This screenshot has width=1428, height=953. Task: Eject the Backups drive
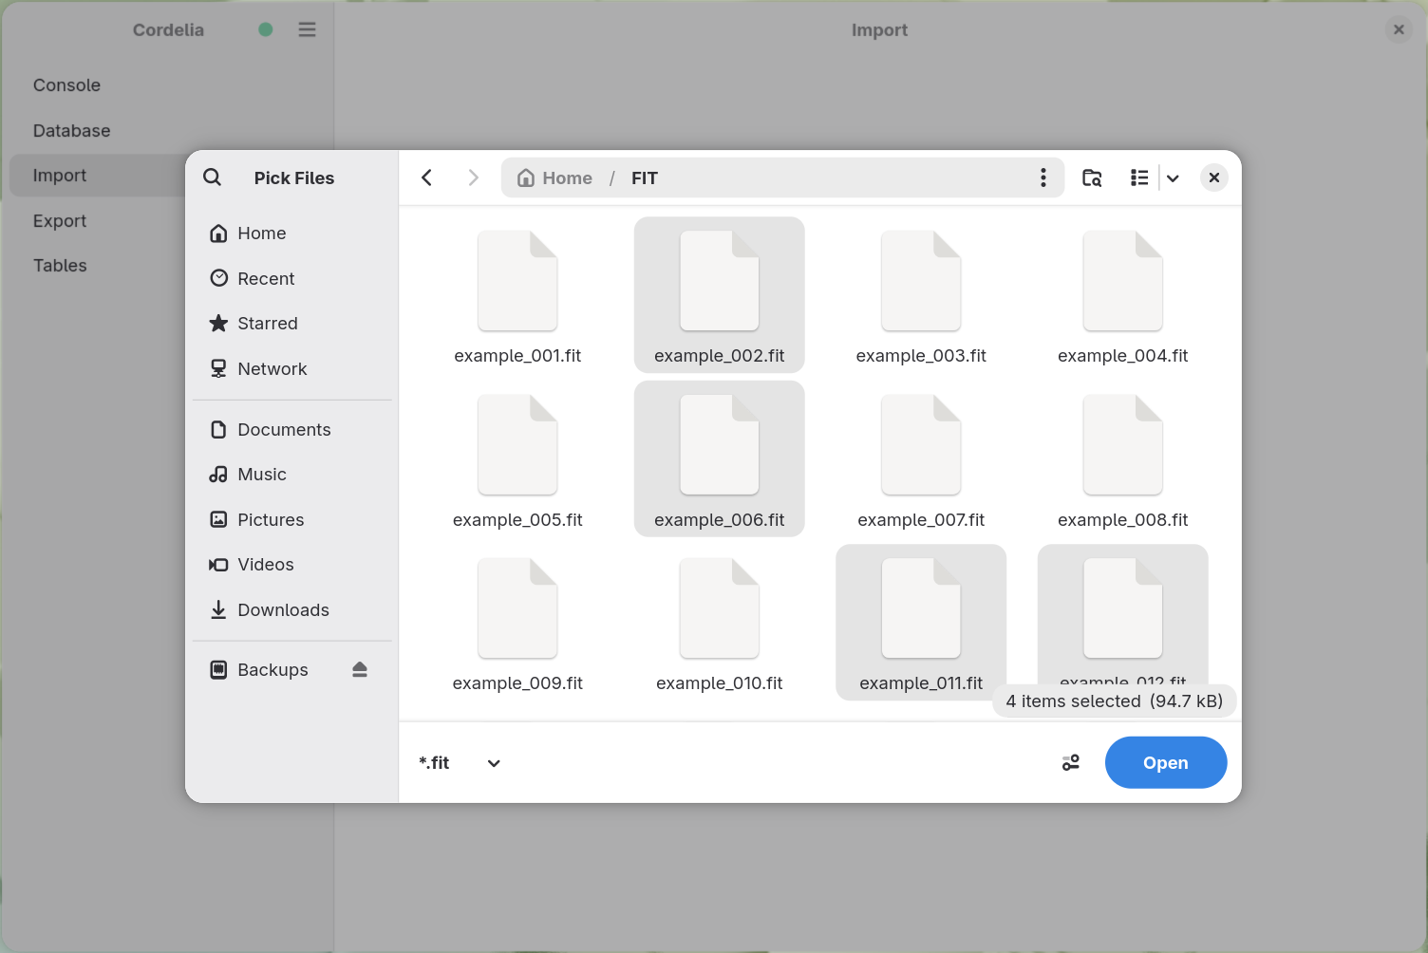point(360,670)
